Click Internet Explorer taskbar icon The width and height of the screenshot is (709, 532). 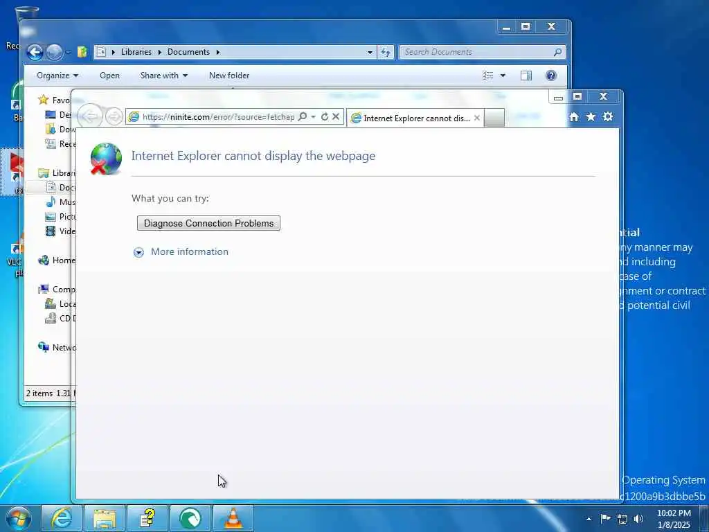[x=62, y=518]
